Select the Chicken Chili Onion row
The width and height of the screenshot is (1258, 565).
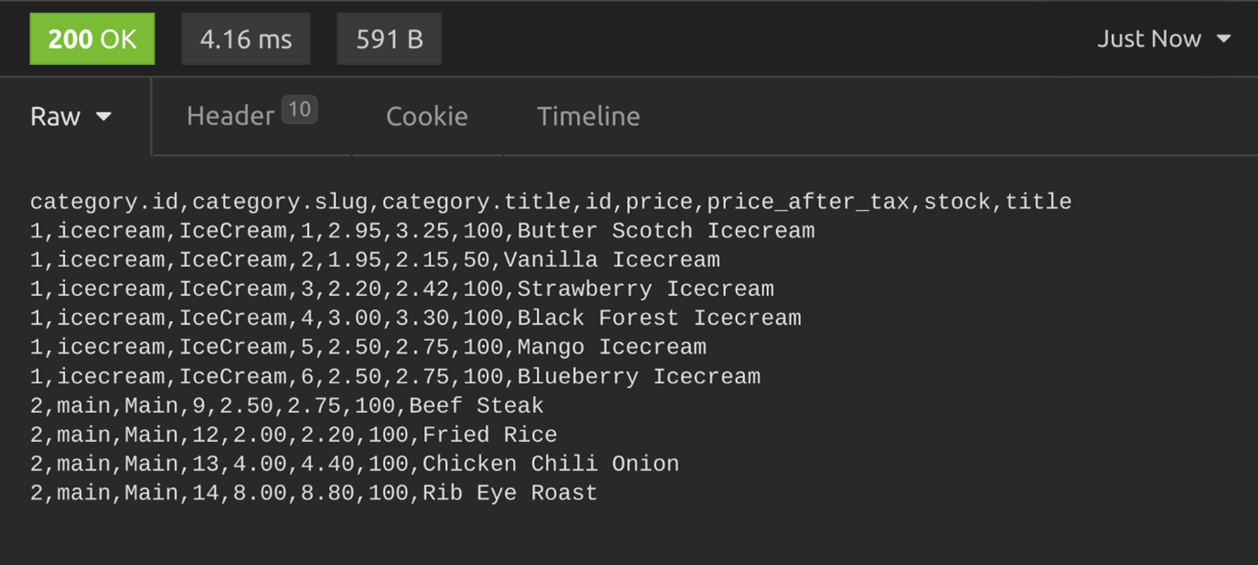355,465
